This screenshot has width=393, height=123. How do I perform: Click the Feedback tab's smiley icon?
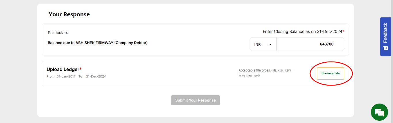pyautogui.click(x=385, y=48)
